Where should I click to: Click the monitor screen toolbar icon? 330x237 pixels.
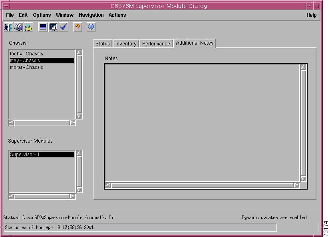pos(53,27)
